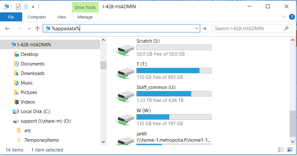Switch to the View ribbon tab
Viewport: 297px width, 156px height.
coord(61,17)
